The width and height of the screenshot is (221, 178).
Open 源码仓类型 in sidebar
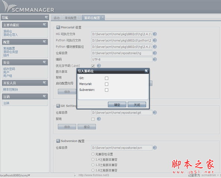(10, 52)
